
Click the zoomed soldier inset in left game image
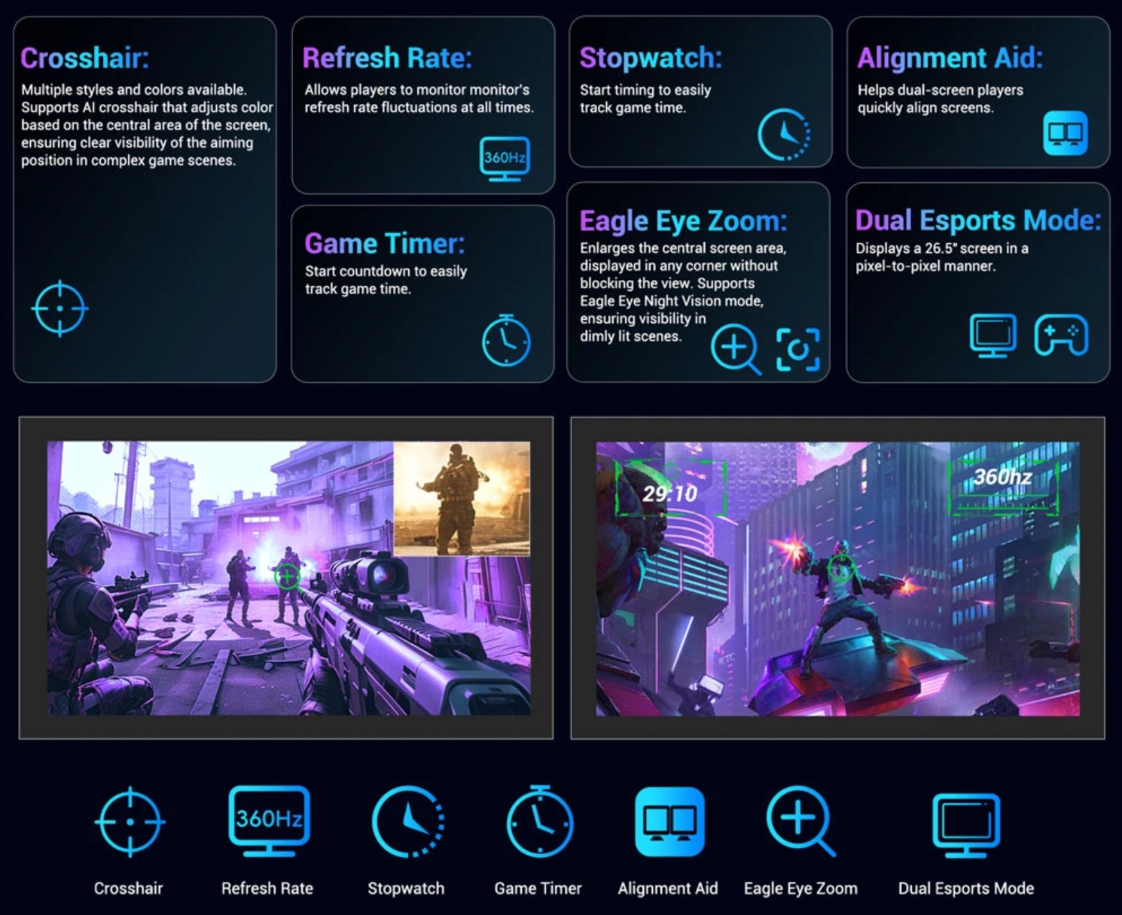click(x=462, y=498)
